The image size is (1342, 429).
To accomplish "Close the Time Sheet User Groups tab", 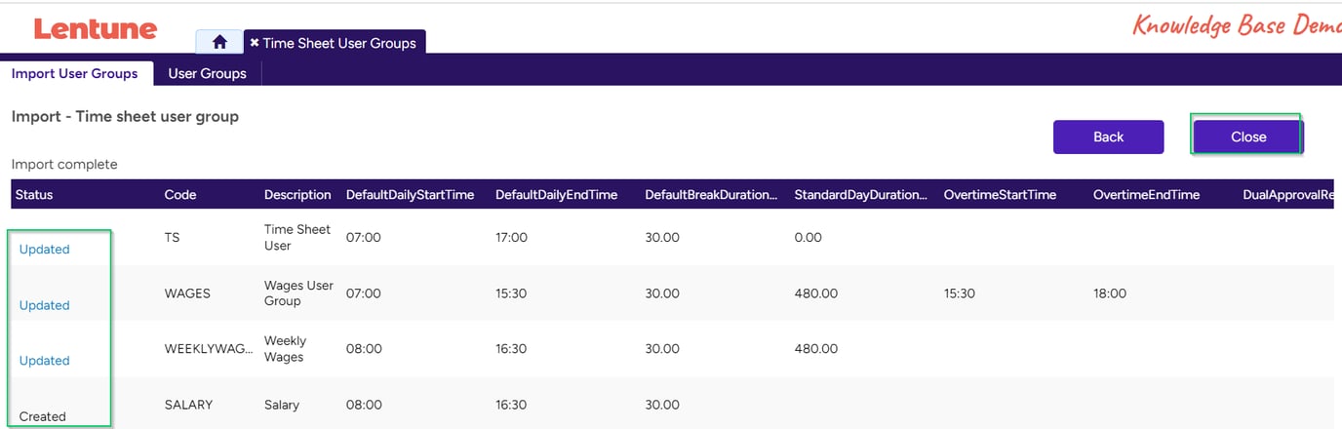I will tap(255, 43).
